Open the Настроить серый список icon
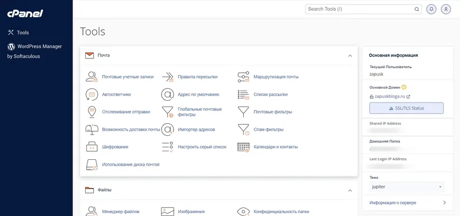 (x=167, y=147)
